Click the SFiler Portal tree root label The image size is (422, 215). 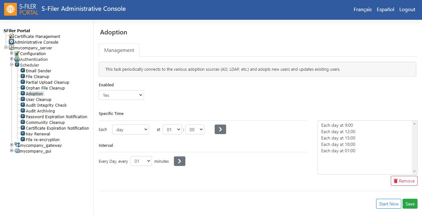(17, 31)
